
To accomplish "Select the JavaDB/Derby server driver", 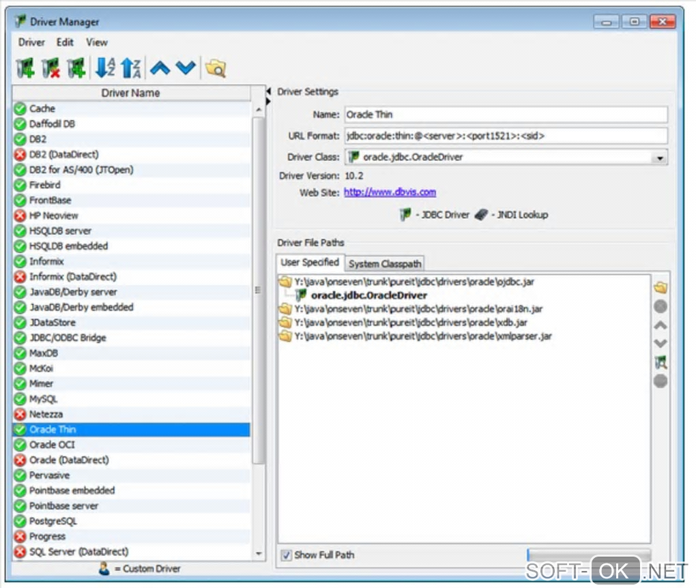I will point(131,292).
